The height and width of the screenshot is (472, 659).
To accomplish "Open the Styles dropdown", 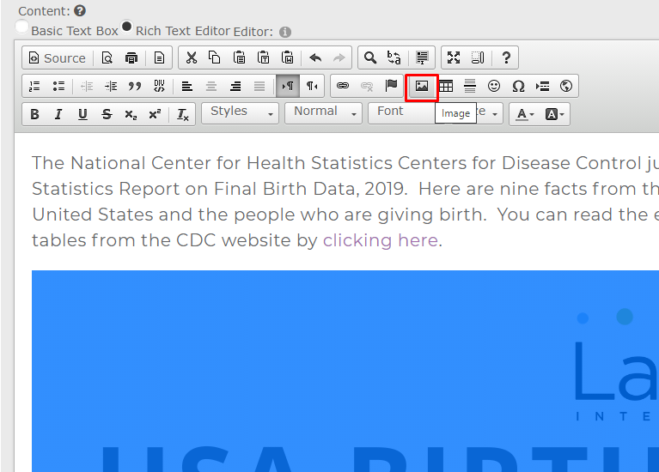I will pyautogui.click(x=240, y=113).
